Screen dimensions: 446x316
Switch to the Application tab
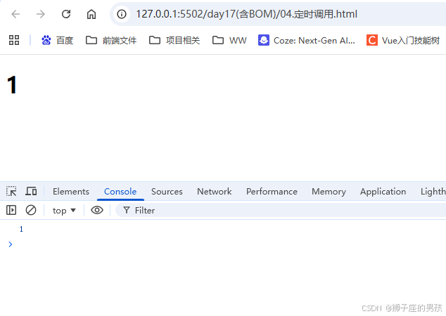(383, 192)
